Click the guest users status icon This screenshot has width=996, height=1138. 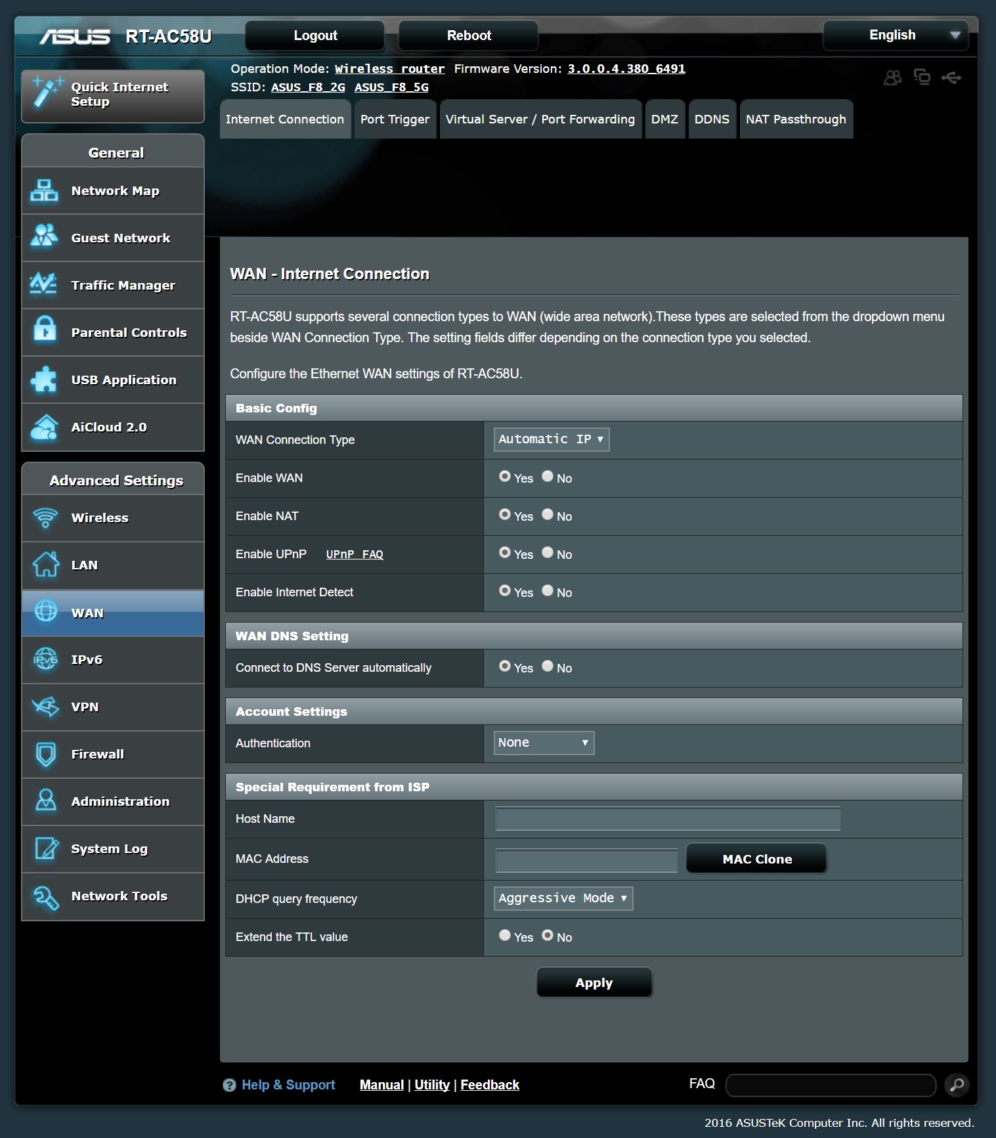tap(892, 78)
